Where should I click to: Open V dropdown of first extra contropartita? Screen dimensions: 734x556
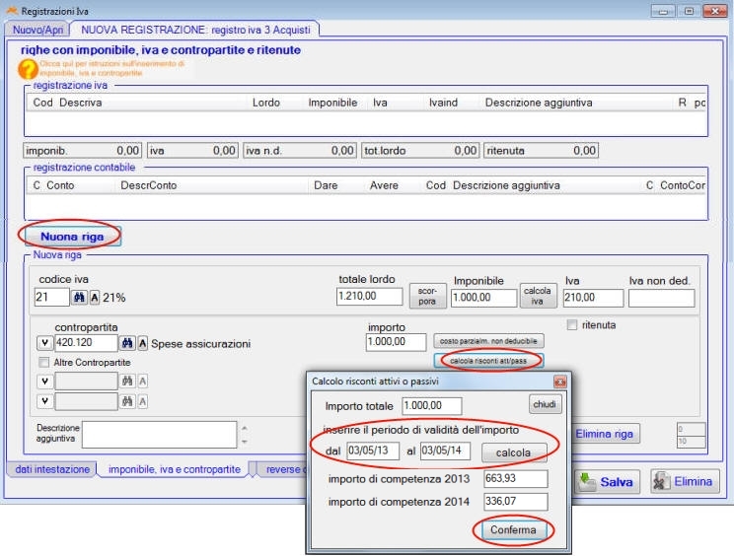click(x=45, y=382)
